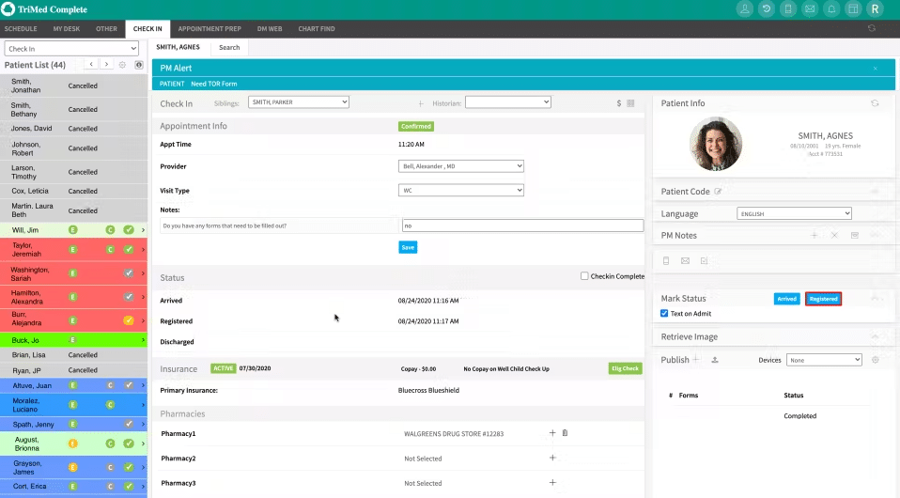The image size is (900, 498).
Task: Open Devices settings gear icon
Action: tap(876, 360)
